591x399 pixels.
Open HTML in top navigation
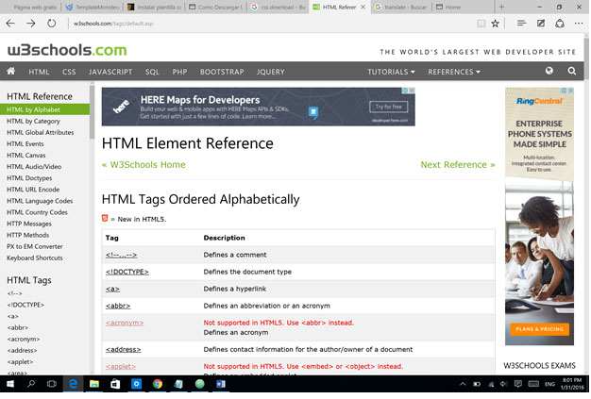(39, 72)
